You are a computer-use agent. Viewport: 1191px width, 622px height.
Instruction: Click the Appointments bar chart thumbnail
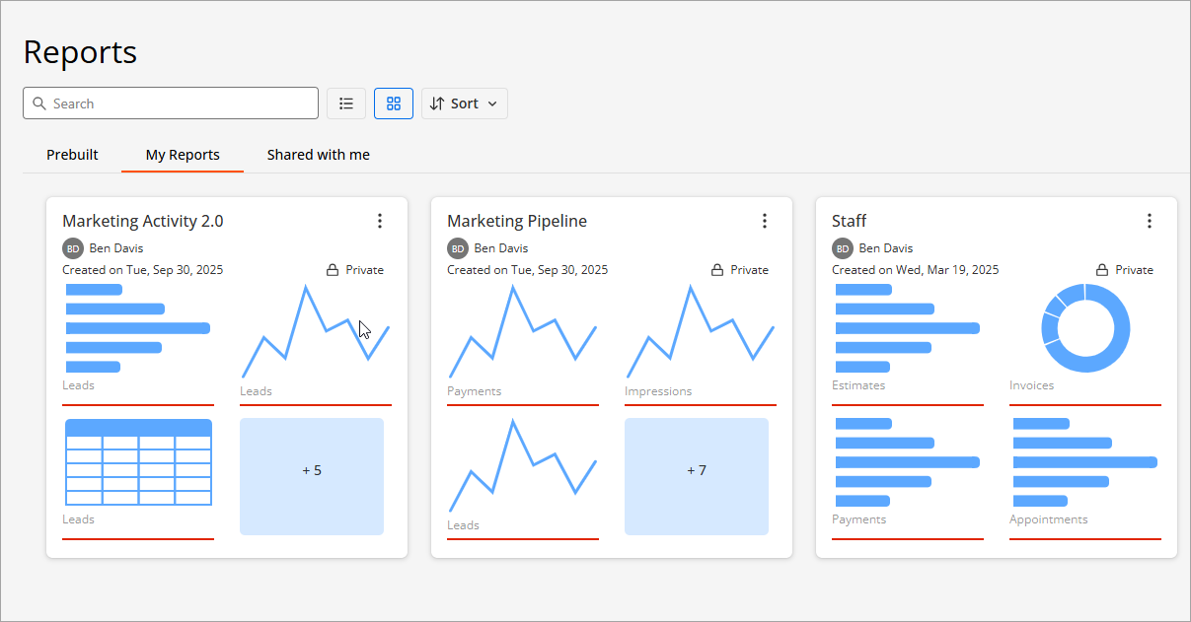(1085, 462)
